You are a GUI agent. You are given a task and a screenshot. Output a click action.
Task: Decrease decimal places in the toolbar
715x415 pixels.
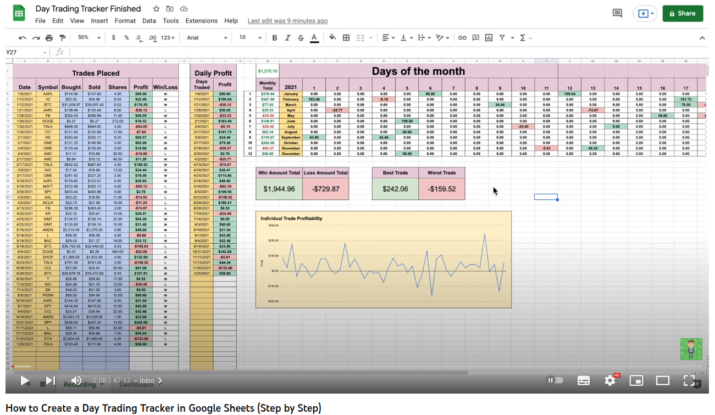click(x=138, y=38)
